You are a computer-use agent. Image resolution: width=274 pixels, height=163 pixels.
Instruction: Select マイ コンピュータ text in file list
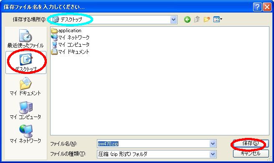[x=74, y=45]
